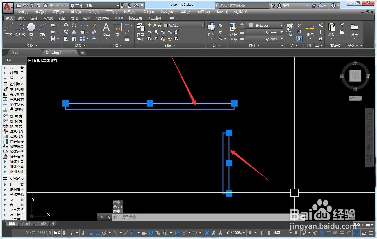Click the Print icon in quick access toolbar
The image size is (377, 239).
point(45,6)
